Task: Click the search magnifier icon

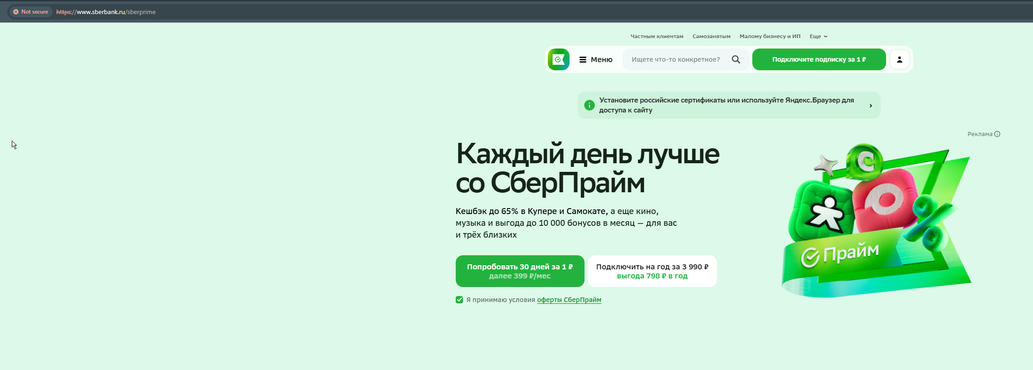Action: click(736, 59)
